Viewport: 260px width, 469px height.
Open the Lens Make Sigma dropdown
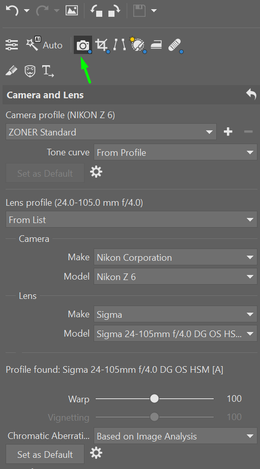point(176,314)
